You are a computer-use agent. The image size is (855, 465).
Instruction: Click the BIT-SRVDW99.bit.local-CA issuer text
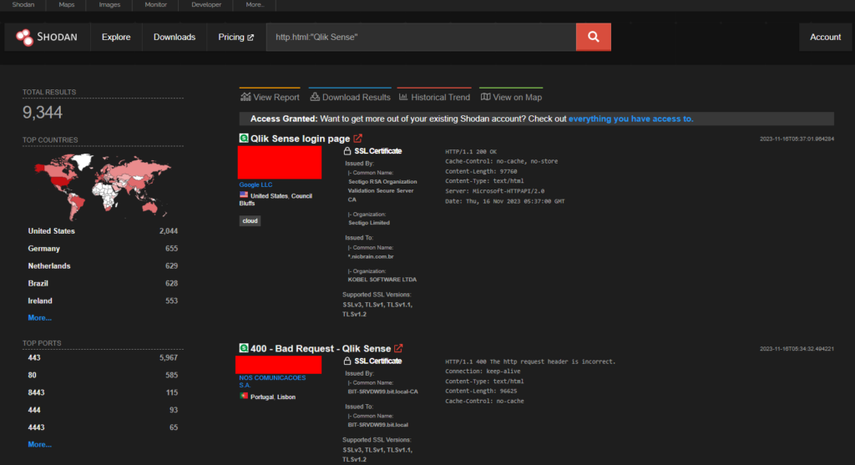click(x=382, y=392)
